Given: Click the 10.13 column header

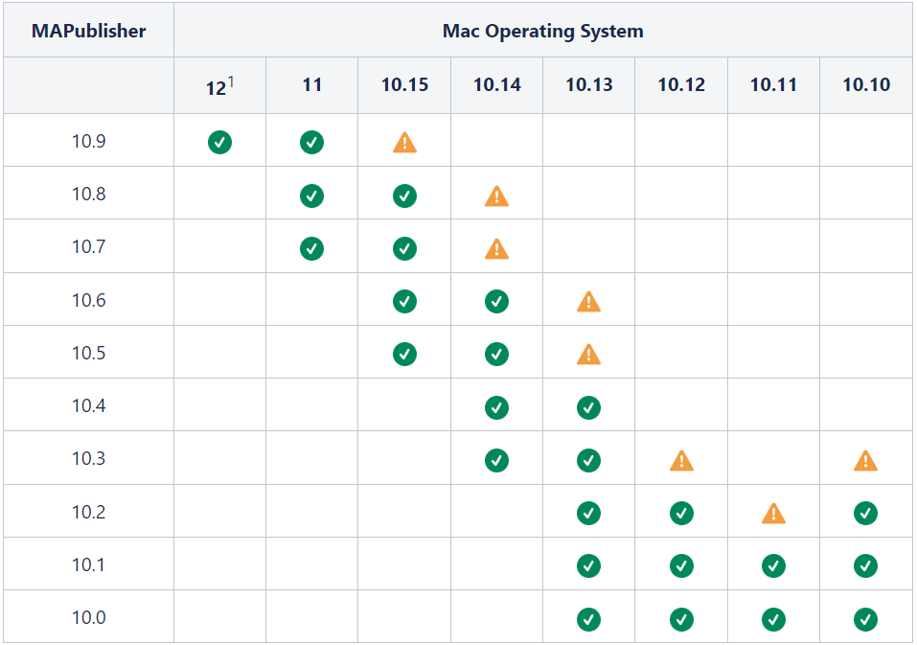Looking at the screenshot, I should [x=589, y=84].
